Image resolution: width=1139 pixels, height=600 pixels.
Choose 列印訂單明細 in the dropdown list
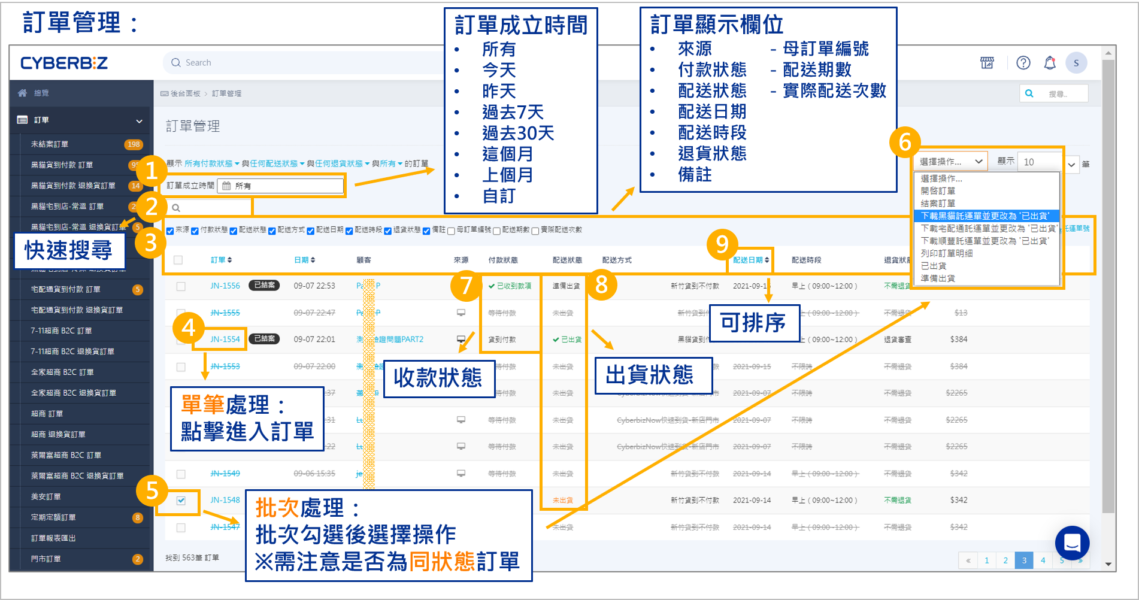[x=946, y=253]
